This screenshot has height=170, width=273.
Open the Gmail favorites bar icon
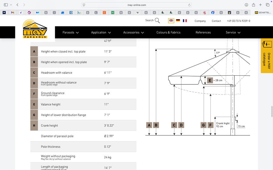tap(13, 13)
